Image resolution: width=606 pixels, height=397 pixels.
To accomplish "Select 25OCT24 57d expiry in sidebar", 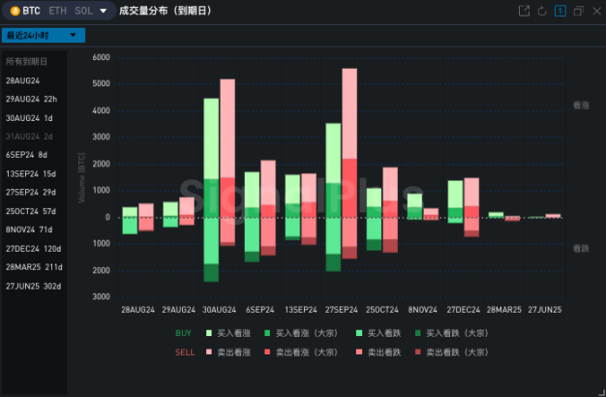I will point(31,211).
